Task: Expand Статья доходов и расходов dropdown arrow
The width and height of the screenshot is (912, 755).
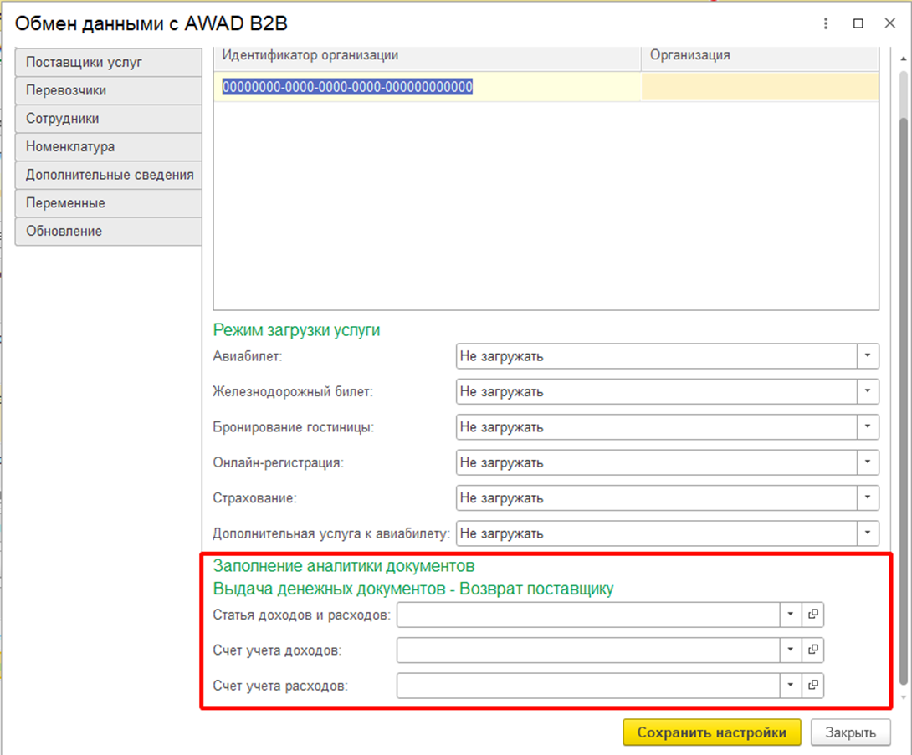Action: coord(791,615)
